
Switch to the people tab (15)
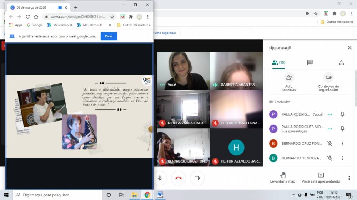click(x=278, y=62)
